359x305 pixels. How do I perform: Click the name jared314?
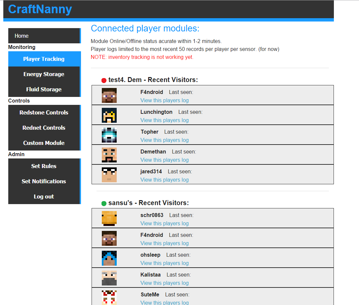click(x=151, y=172)
